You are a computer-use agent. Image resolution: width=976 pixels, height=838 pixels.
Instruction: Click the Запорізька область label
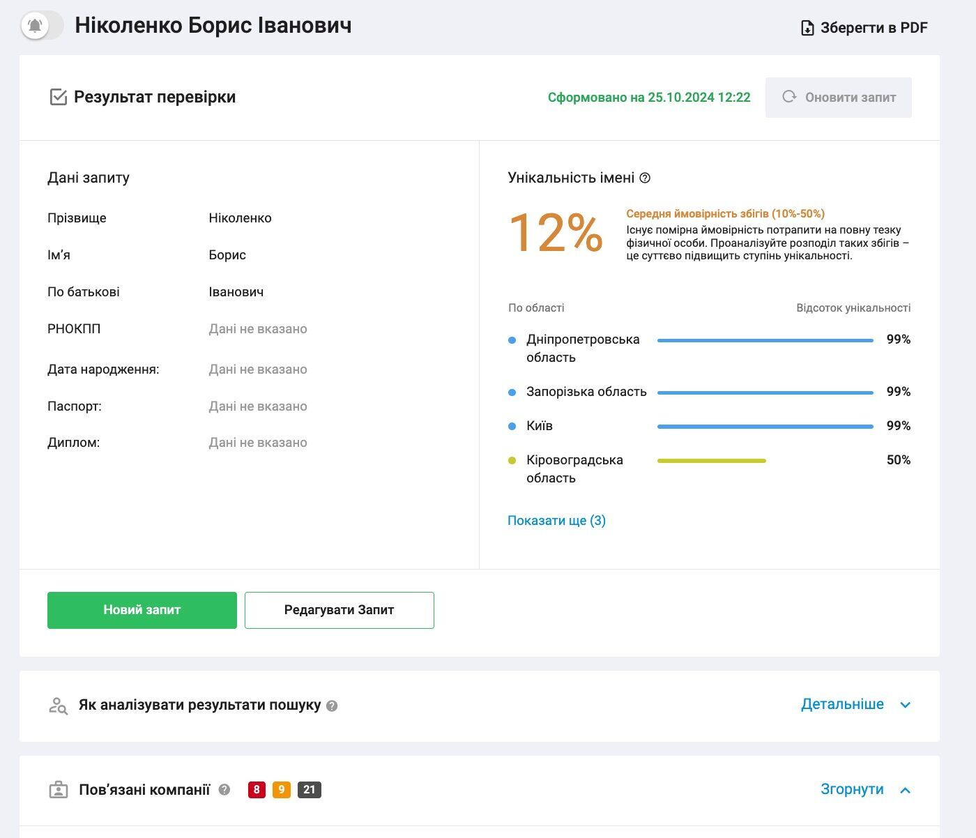click(586, 392)
